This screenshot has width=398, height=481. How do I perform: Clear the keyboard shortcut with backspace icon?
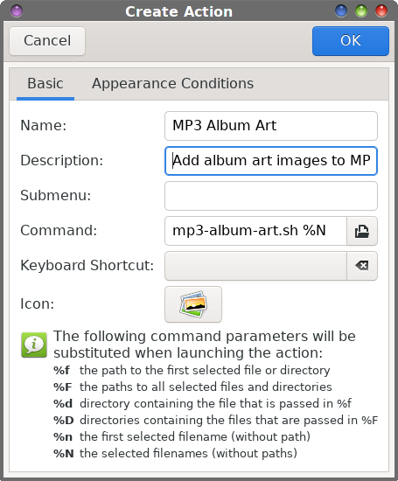(362, 266)
